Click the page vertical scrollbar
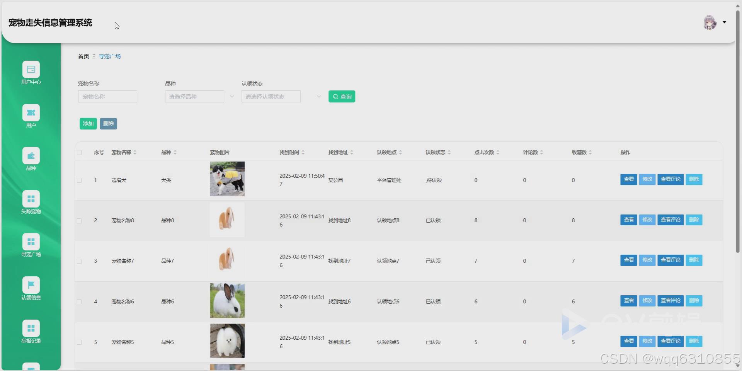Screen dimensions: 742x371 pos(738,131)
